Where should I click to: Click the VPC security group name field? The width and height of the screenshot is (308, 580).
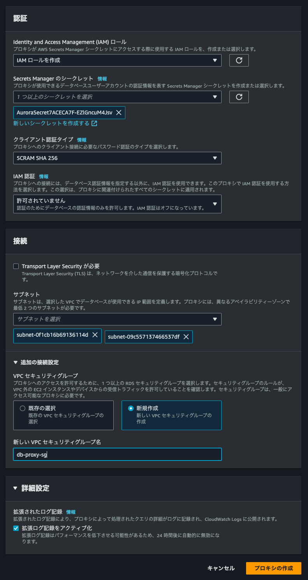117,454
